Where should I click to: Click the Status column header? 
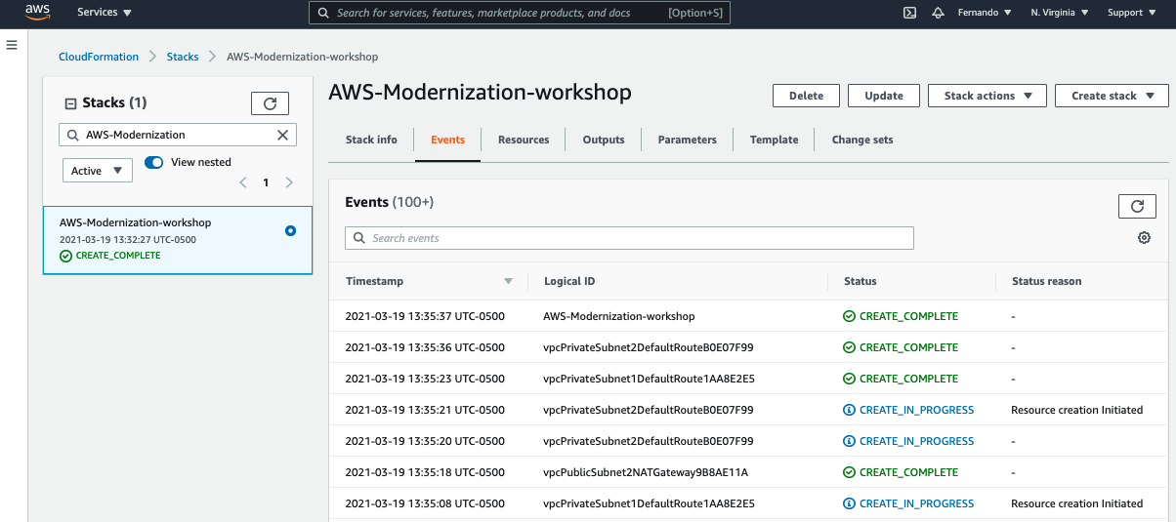coord(861,281)
